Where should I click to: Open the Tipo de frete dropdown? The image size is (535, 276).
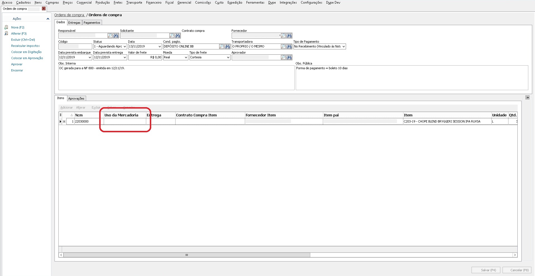pyautogui.click(x=228, y=57)
